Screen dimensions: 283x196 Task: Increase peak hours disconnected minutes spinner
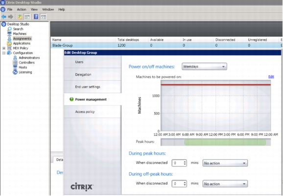tap(185, 162)
